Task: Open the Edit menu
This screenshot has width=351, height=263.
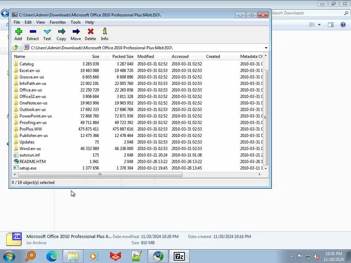Action: pyautogui.click(x=28, y=22)
